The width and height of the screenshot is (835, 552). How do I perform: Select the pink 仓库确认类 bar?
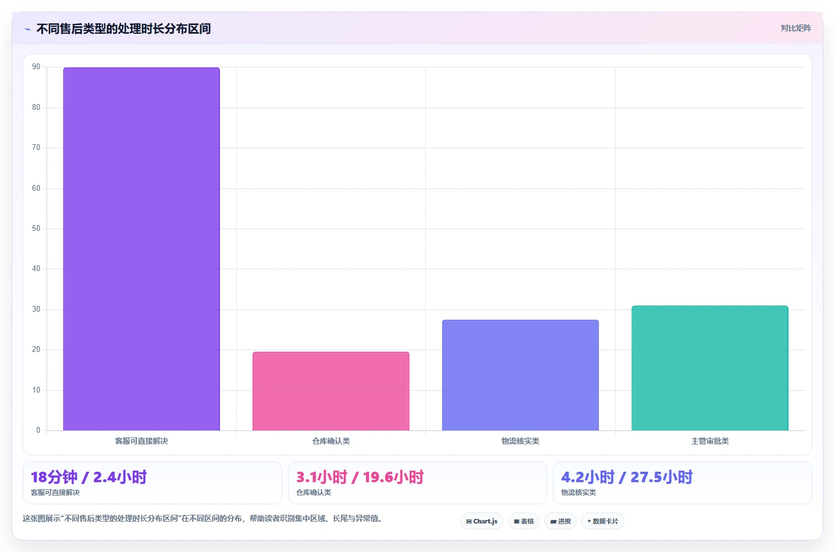pos(331,391)
